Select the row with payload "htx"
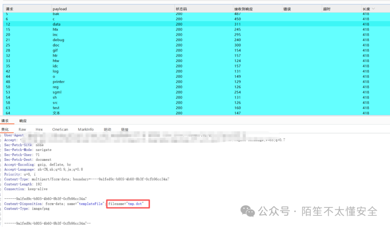 click(196, 29)
